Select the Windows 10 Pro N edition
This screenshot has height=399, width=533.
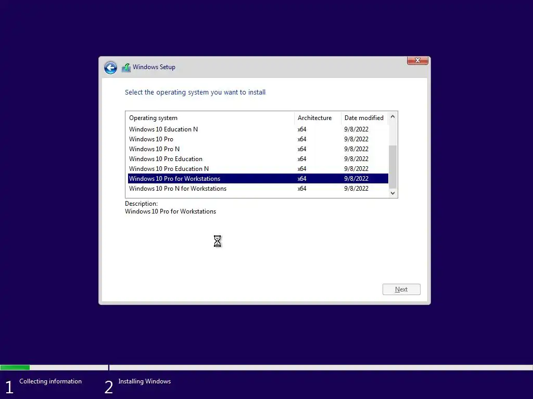click(258, 149)
